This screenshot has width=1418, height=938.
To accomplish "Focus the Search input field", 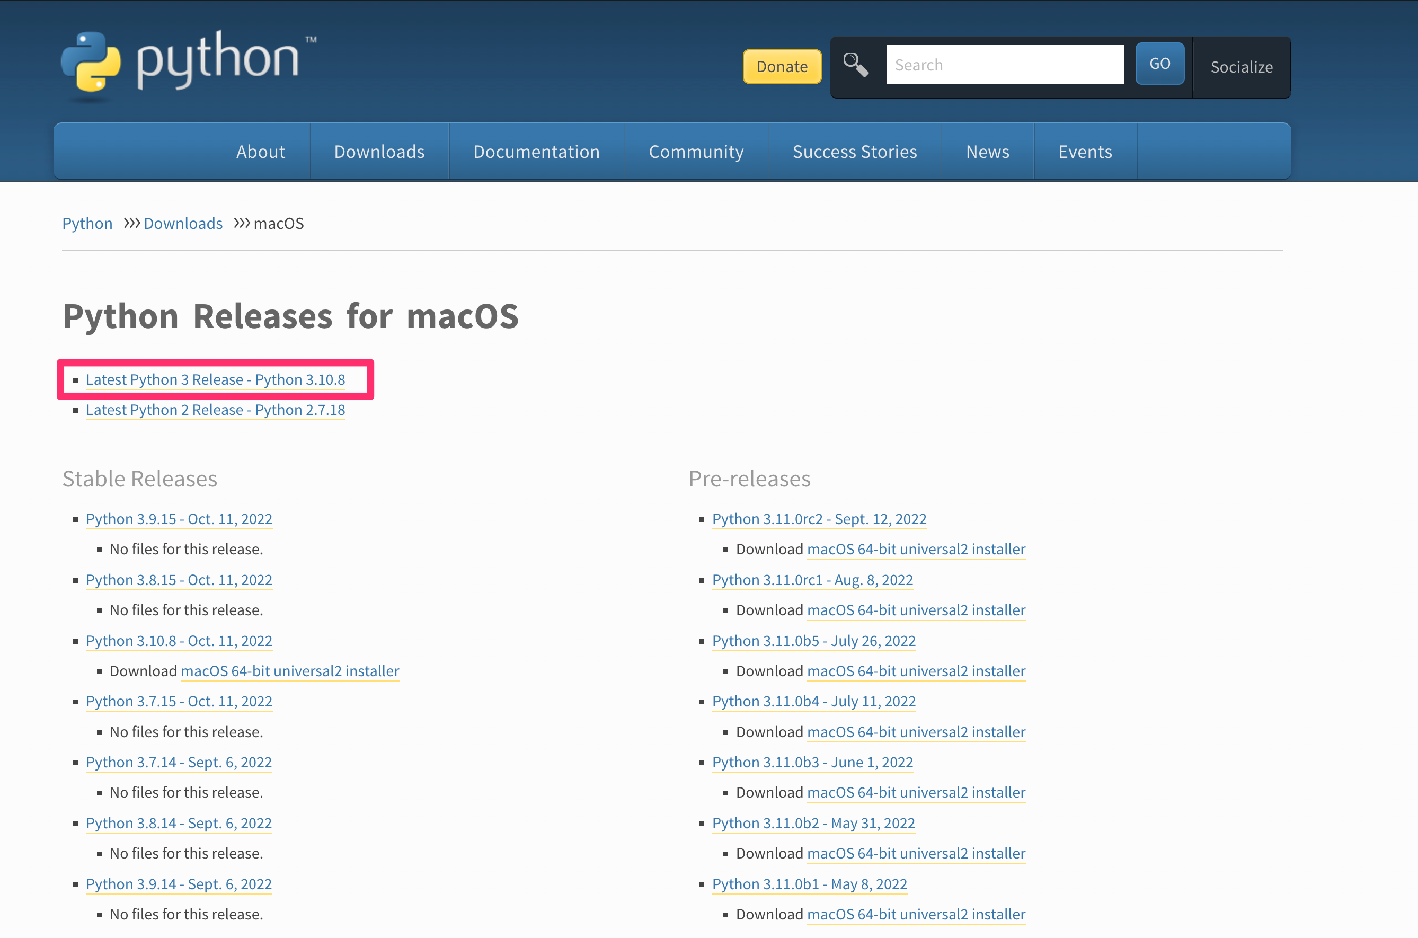I will click(1005, 65).
